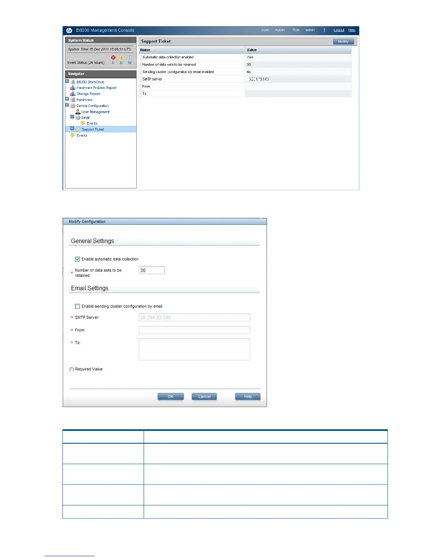Image resolution: width=432 pixels, height=559 pixels.
Task: Select Number of data sets to be retained row
Action: tap(245, 65)
